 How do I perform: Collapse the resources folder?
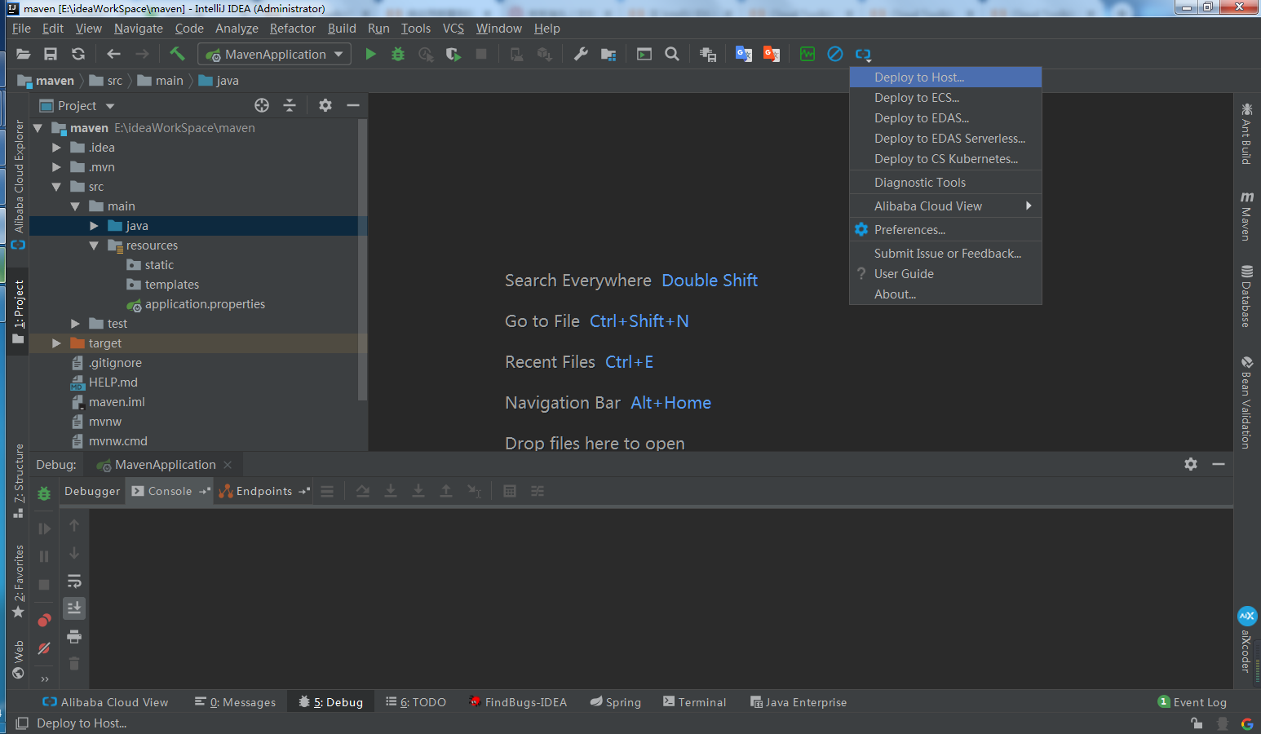pos(94,245)
